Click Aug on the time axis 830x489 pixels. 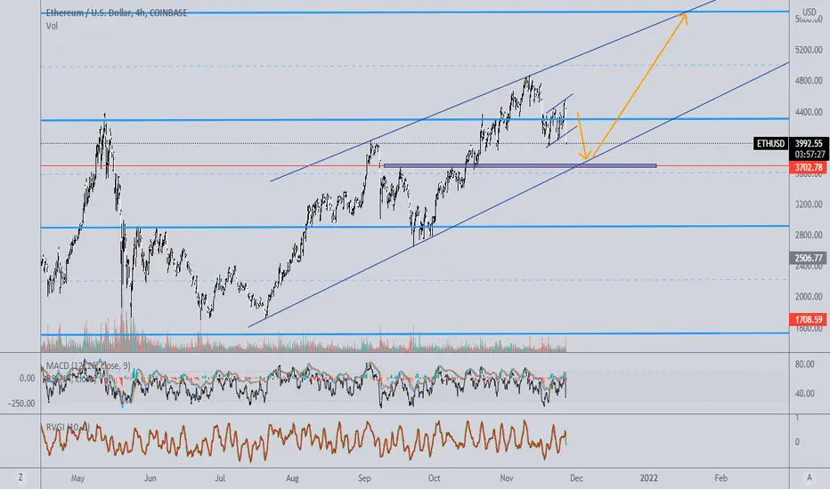(x=292, y=478)
